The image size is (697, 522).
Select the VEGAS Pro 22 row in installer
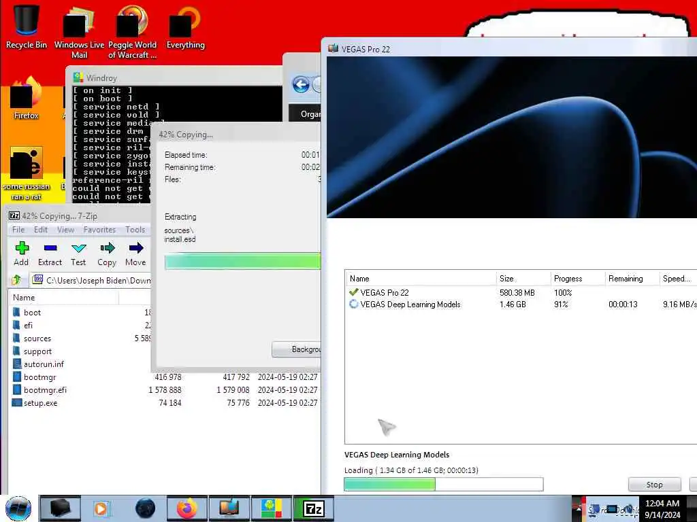[x=521, y=292]
